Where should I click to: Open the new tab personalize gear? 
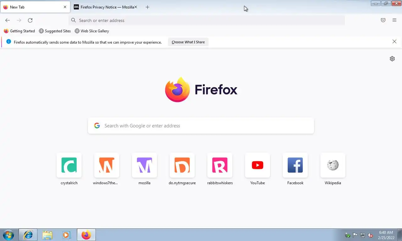pos(392,59)
